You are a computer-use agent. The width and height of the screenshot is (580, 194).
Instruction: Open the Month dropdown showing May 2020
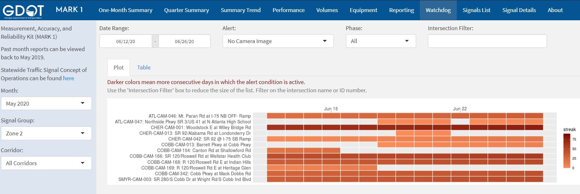[46, 104]
